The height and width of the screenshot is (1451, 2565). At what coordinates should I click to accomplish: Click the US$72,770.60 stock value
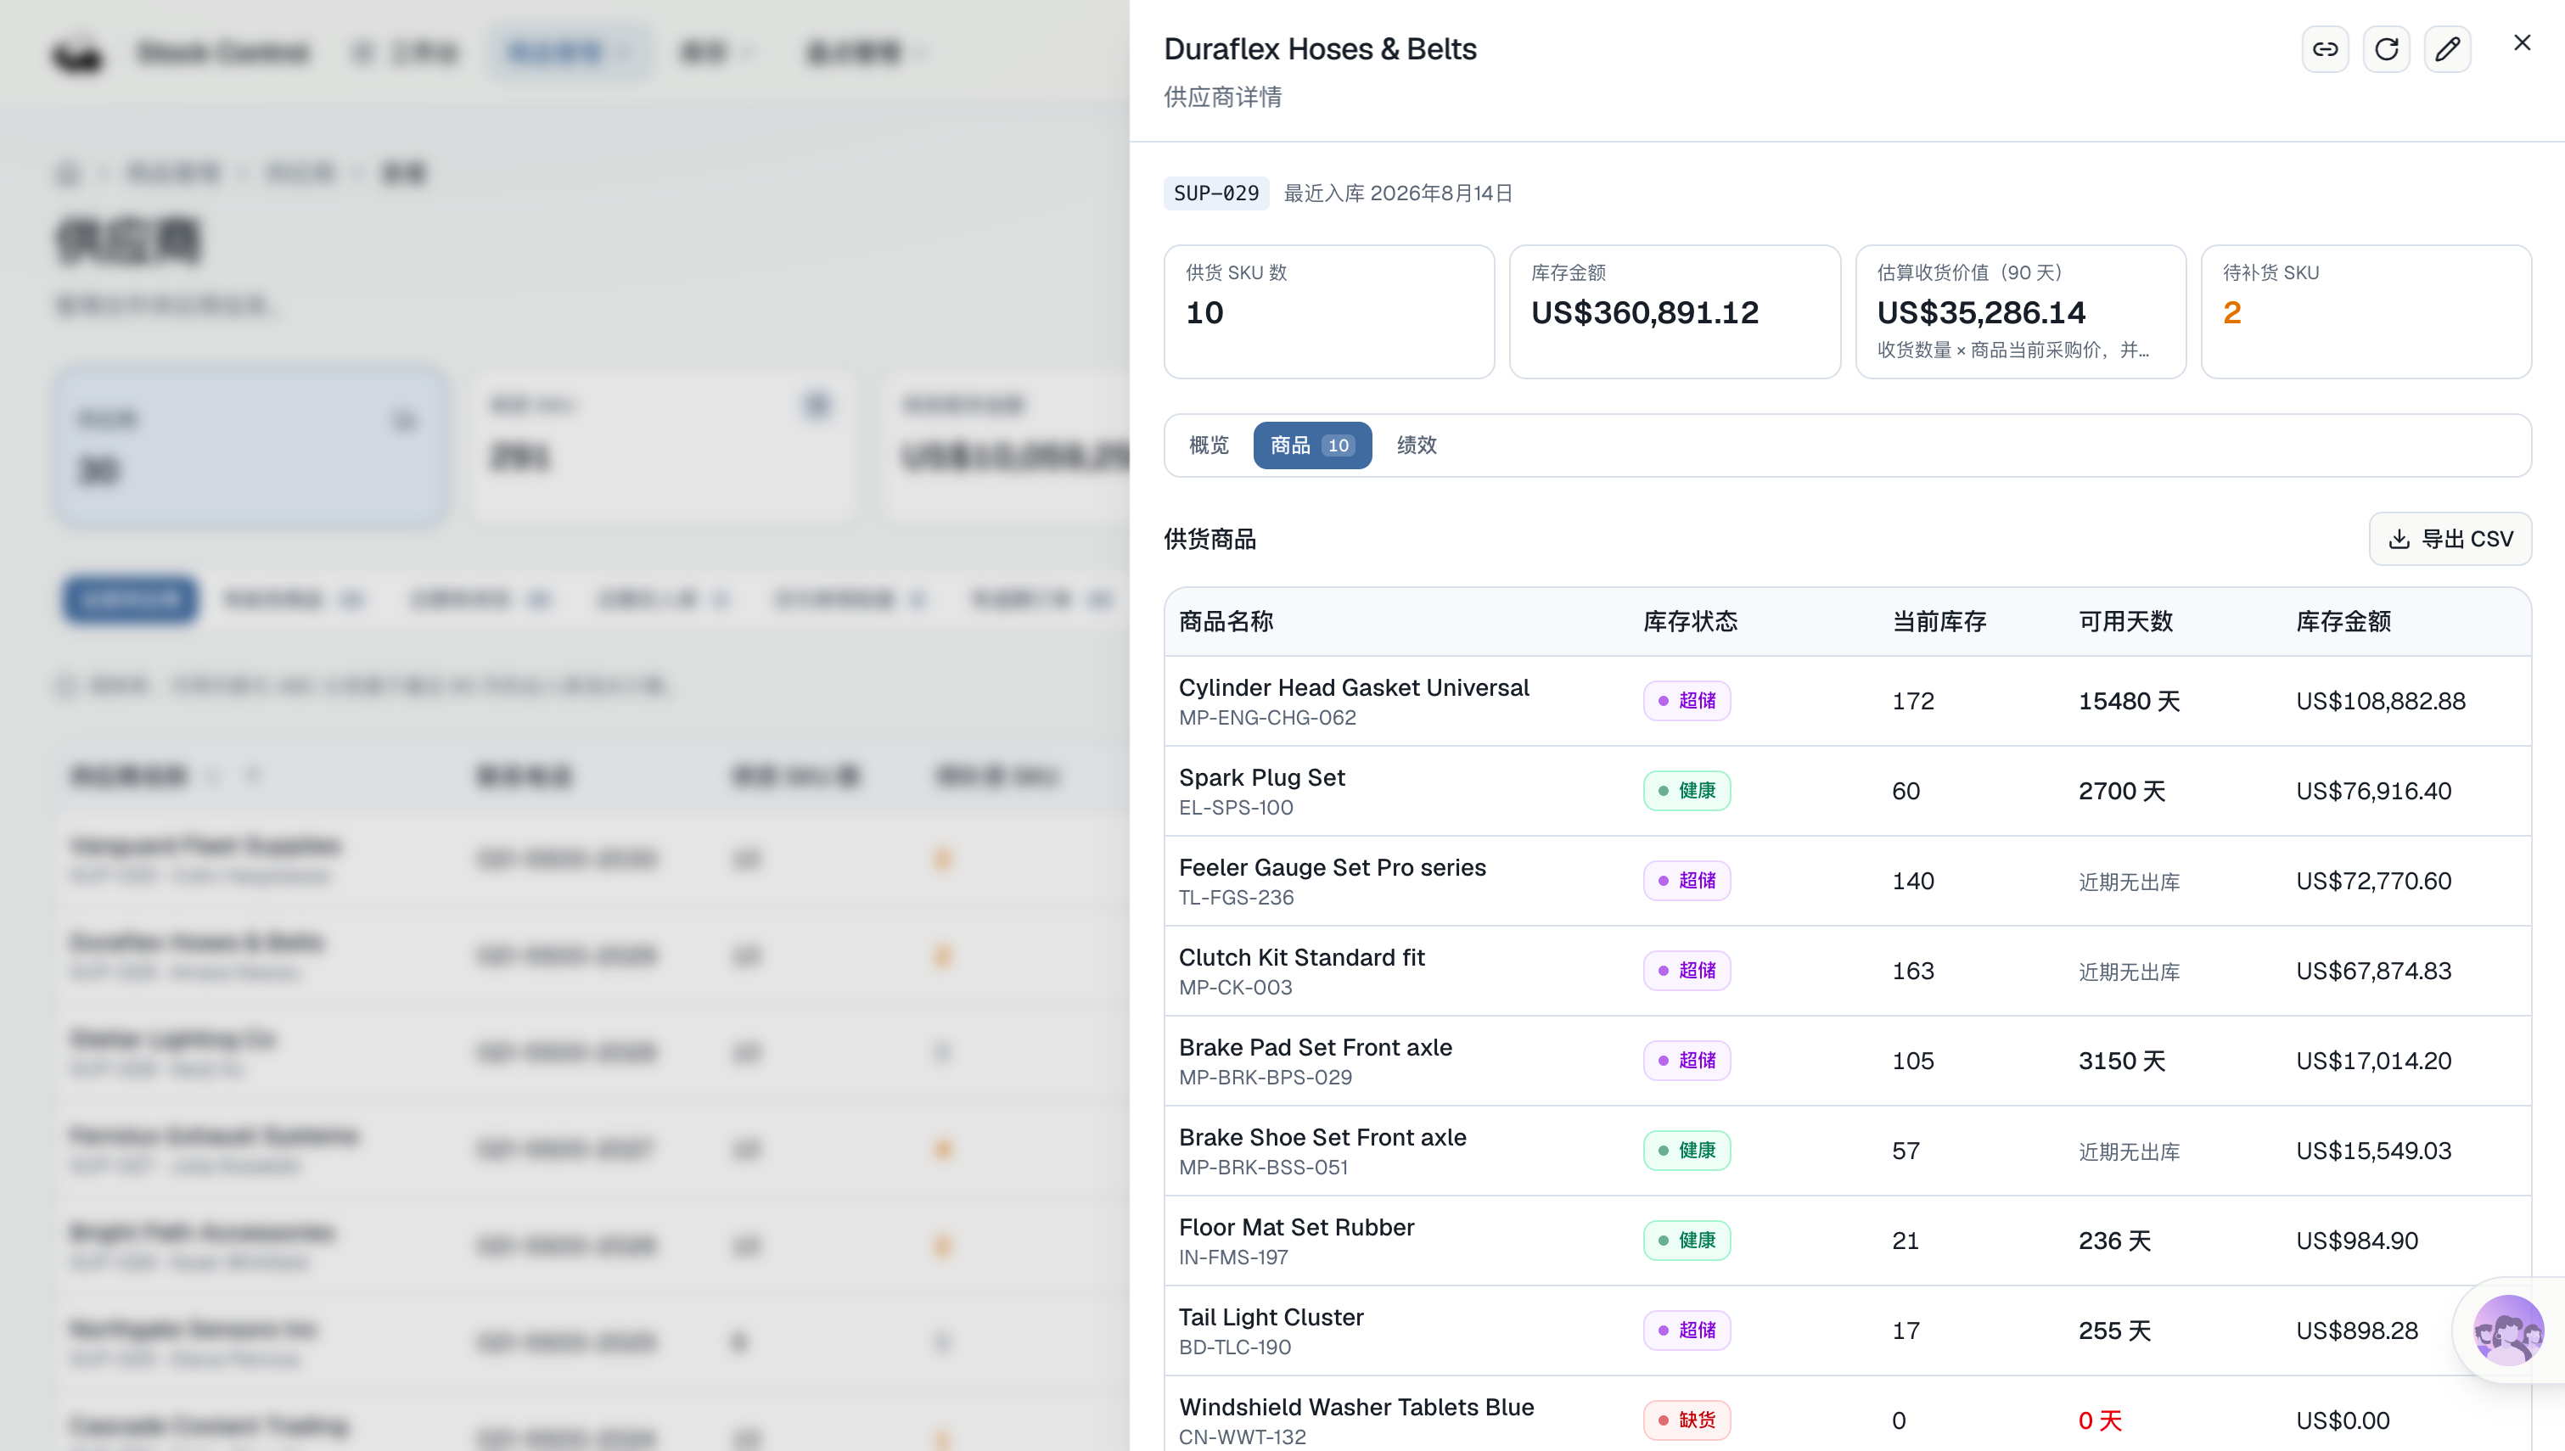coord(2374,881)
